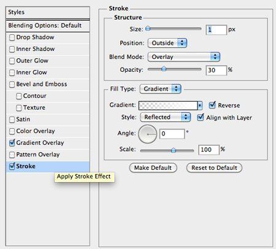Click the Opacity slider handle
Image resolution: width=276 pixels, height=249 pixels.
(164, 69)
